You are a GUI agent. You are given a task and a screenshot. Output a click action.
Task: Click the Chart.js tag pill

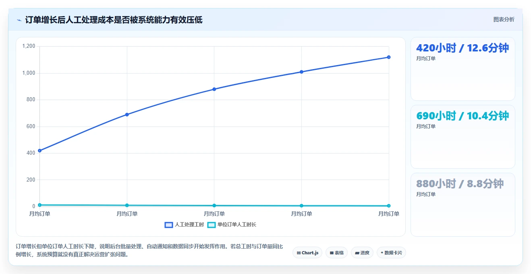tap(307, 253)
